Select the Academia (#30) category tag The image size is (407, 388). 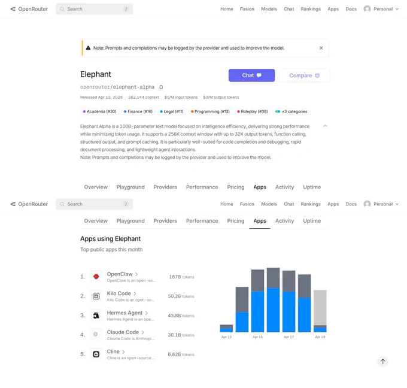click(99, 112)
